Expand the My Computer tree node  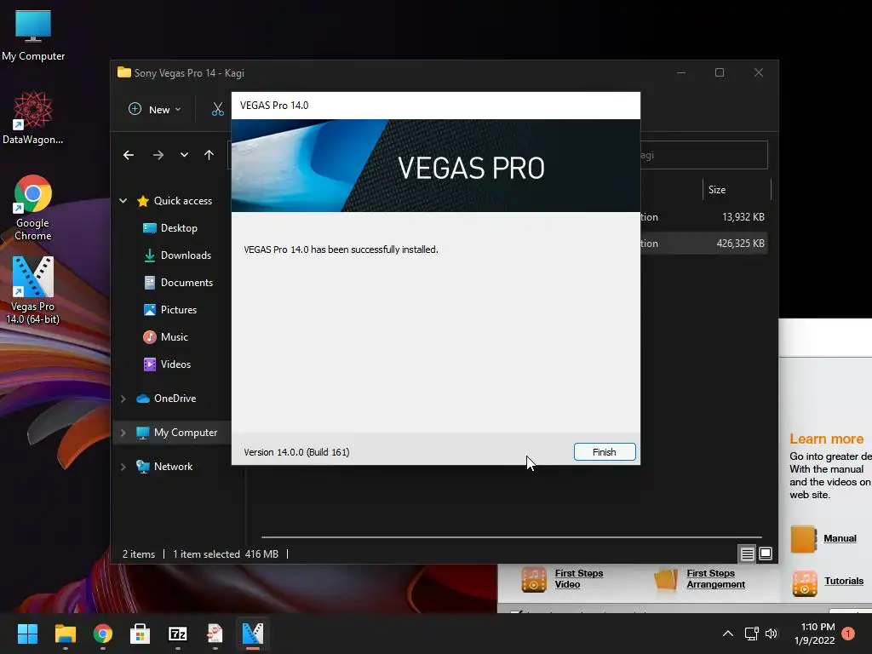pos(123,433)
